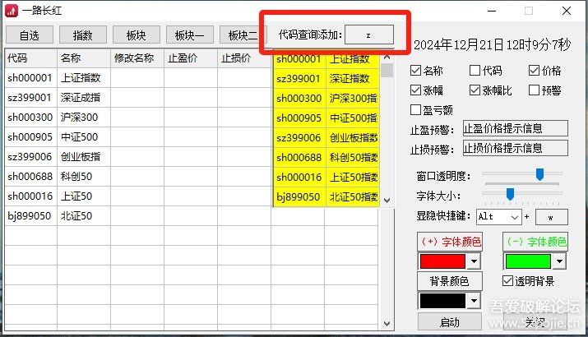Click the 代码查询添加 input field
This screenshot has width=588, height=337.
pyautogui.click(x=368, y=35)
